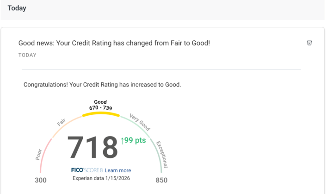Click the 300 minimum score label

[41, 180]
